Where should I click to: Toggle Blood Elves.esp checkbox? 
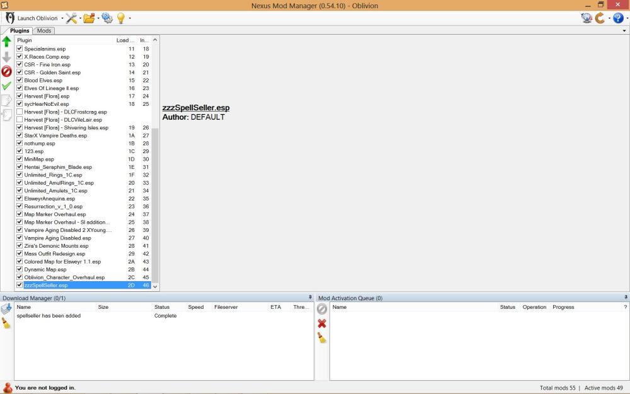tap(20, 80)
